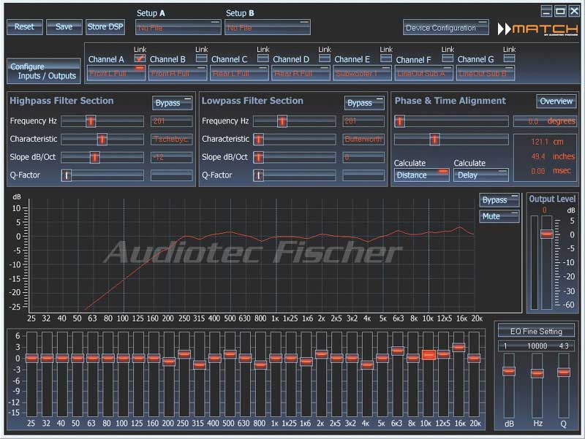Click the time alignment distance slider handle
585x439 pixels.
434,140
